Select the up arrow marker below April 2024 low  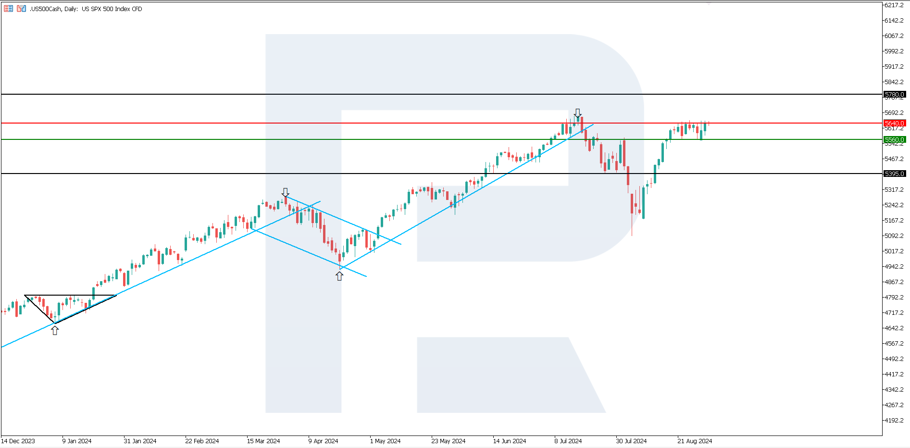339,276
